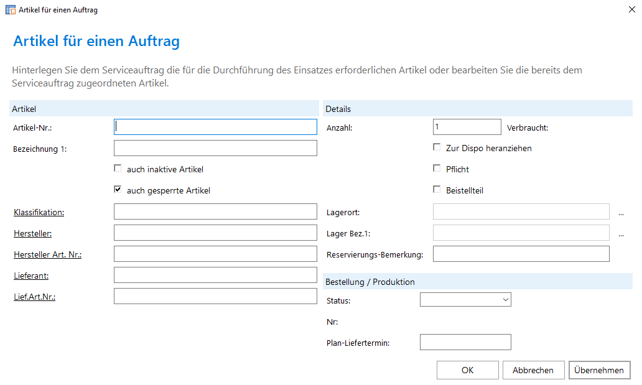
Task: Click the 'Hersteller Art. Nr.' link
Action: pyautogui.click(x=47, y=255)
